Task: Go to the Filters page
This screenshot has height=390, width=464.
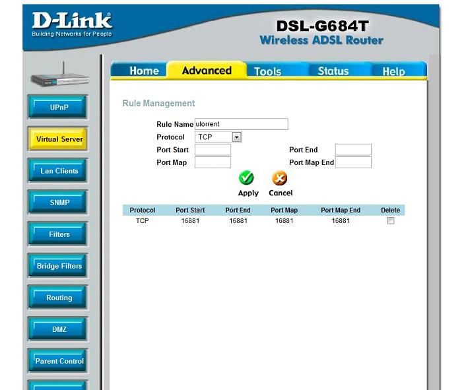Action: click(57, 234)
